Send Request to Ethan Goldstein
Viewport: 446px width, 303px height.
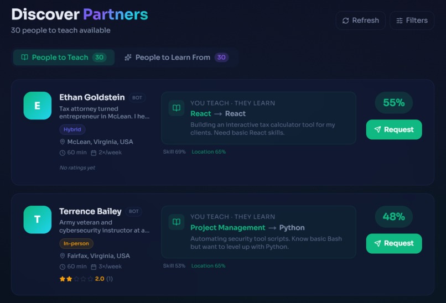(394, 129)
